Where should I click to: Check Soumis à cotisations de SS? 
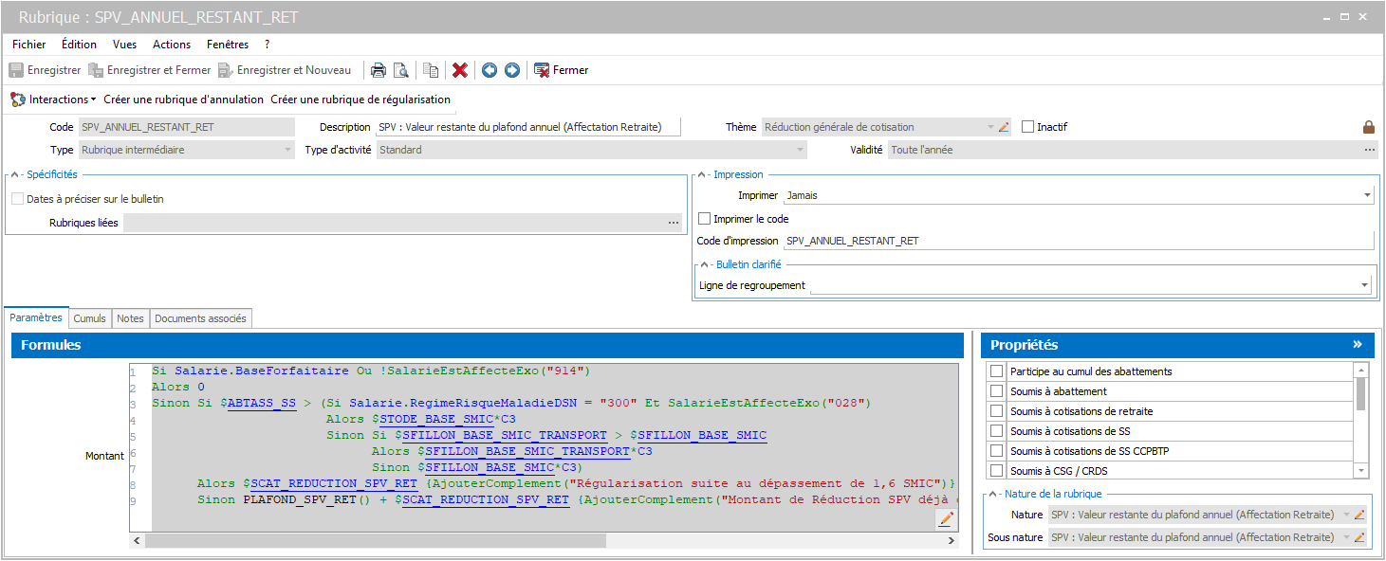[996, 431]
